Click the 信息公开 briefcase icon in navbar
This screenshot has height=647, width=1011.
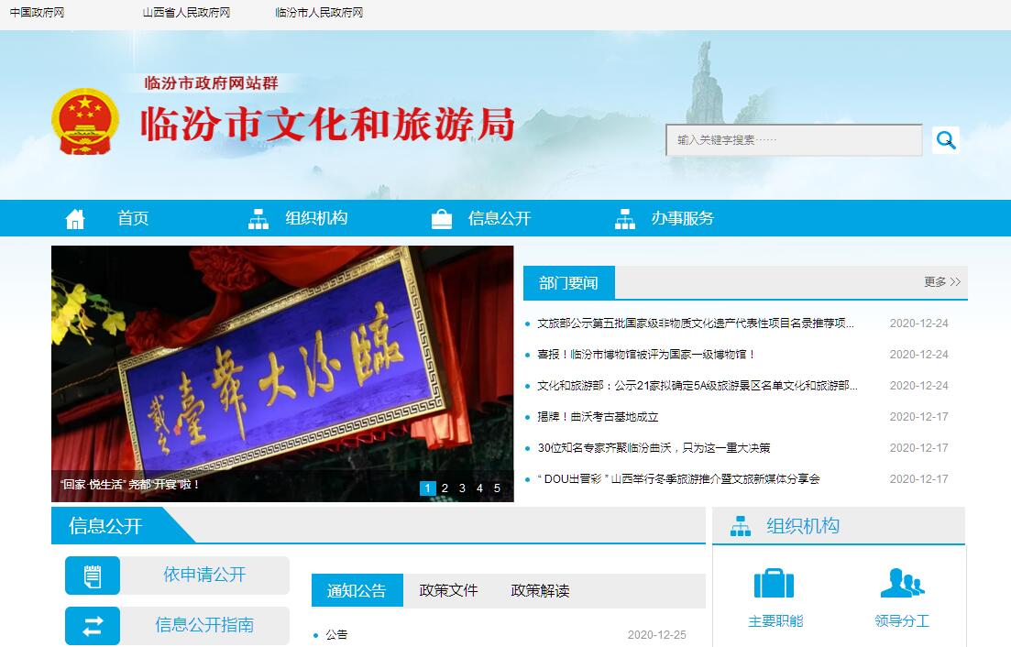442,219
